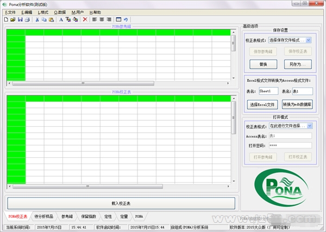Click the align center icon

(x=102, y=20)
